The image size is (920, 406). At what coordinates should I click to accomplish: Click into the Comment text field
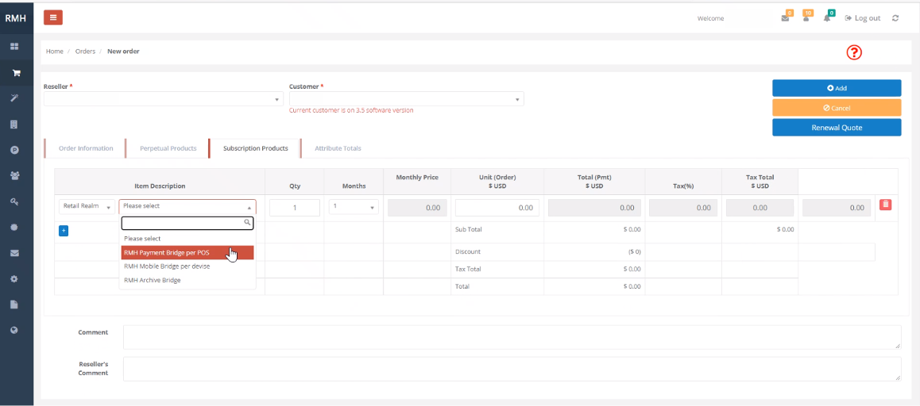click(512, 337)
